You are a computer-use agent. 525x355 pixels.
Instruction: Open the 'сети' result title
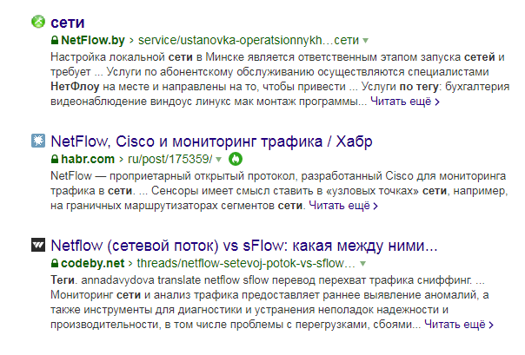click(67, 23)
